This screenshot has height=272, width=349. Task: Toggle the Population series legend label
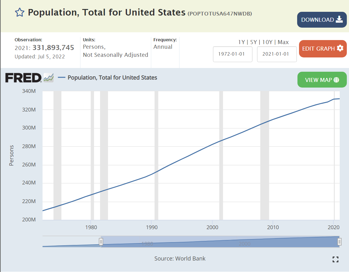point(112,78)
